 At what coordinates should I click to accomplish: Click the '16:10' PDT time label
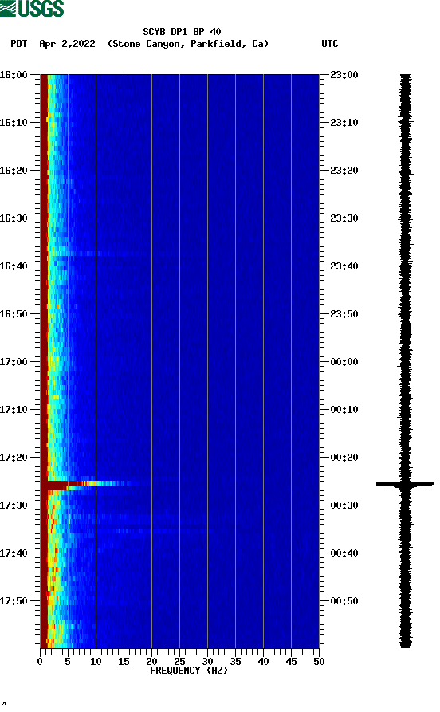(x=14, y=123)
